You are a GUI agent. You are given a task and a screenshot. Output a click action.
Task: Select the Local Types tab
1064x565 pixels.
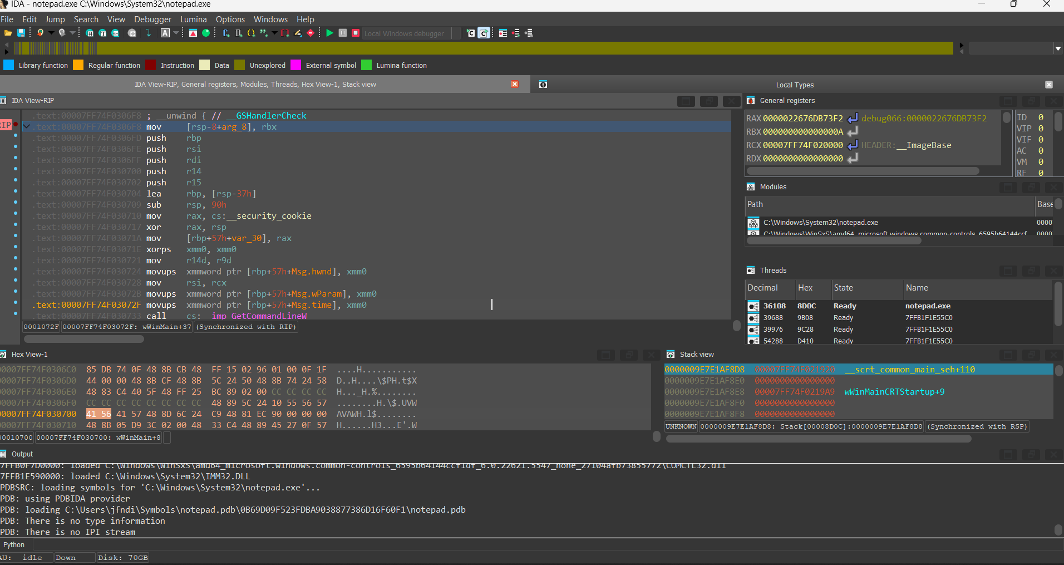click(795, 85)
